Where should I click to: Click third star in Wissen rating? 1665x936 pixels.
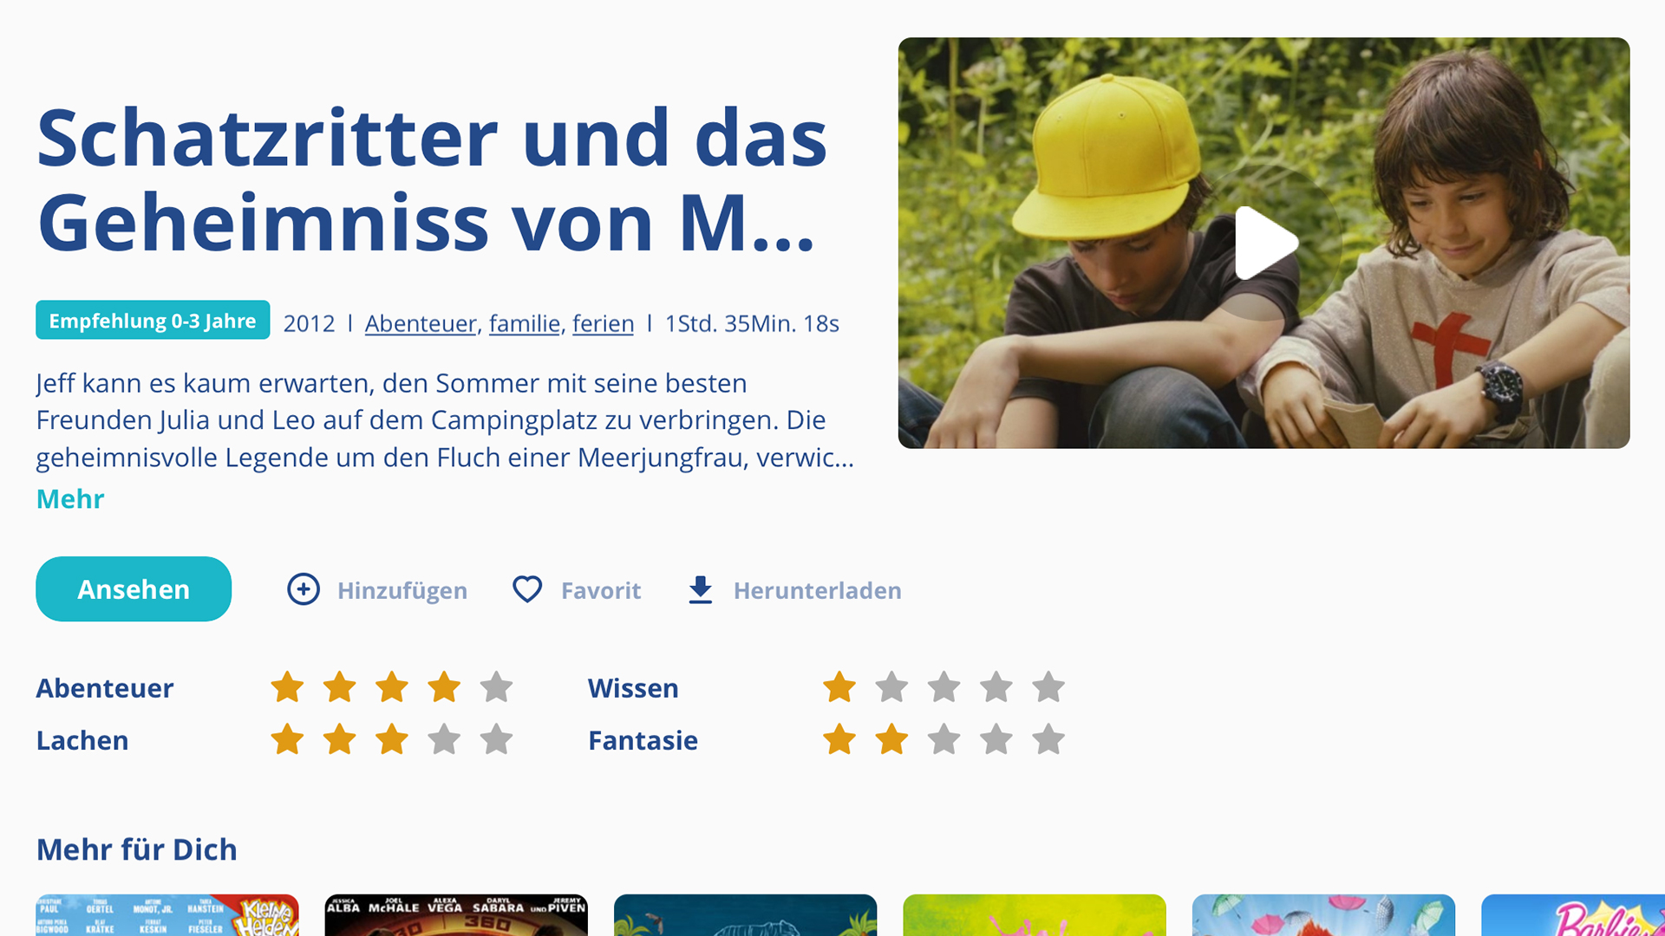943,687
